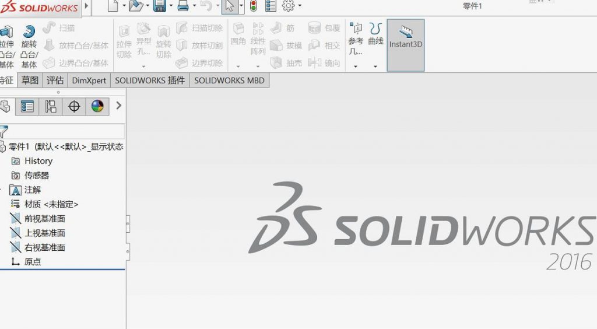Click the Rebuild traffic light icon
Image resolution: width=597 pixels, height=329 pixels.
click(253, 6)
